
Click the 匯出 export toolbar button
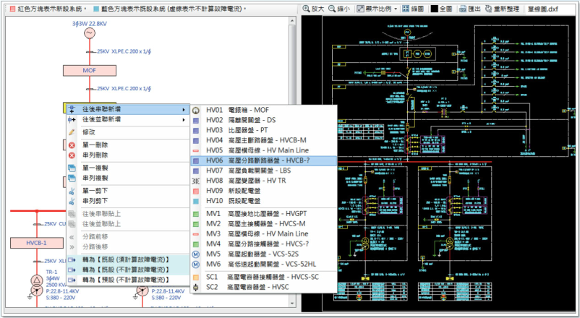[470, 9]
